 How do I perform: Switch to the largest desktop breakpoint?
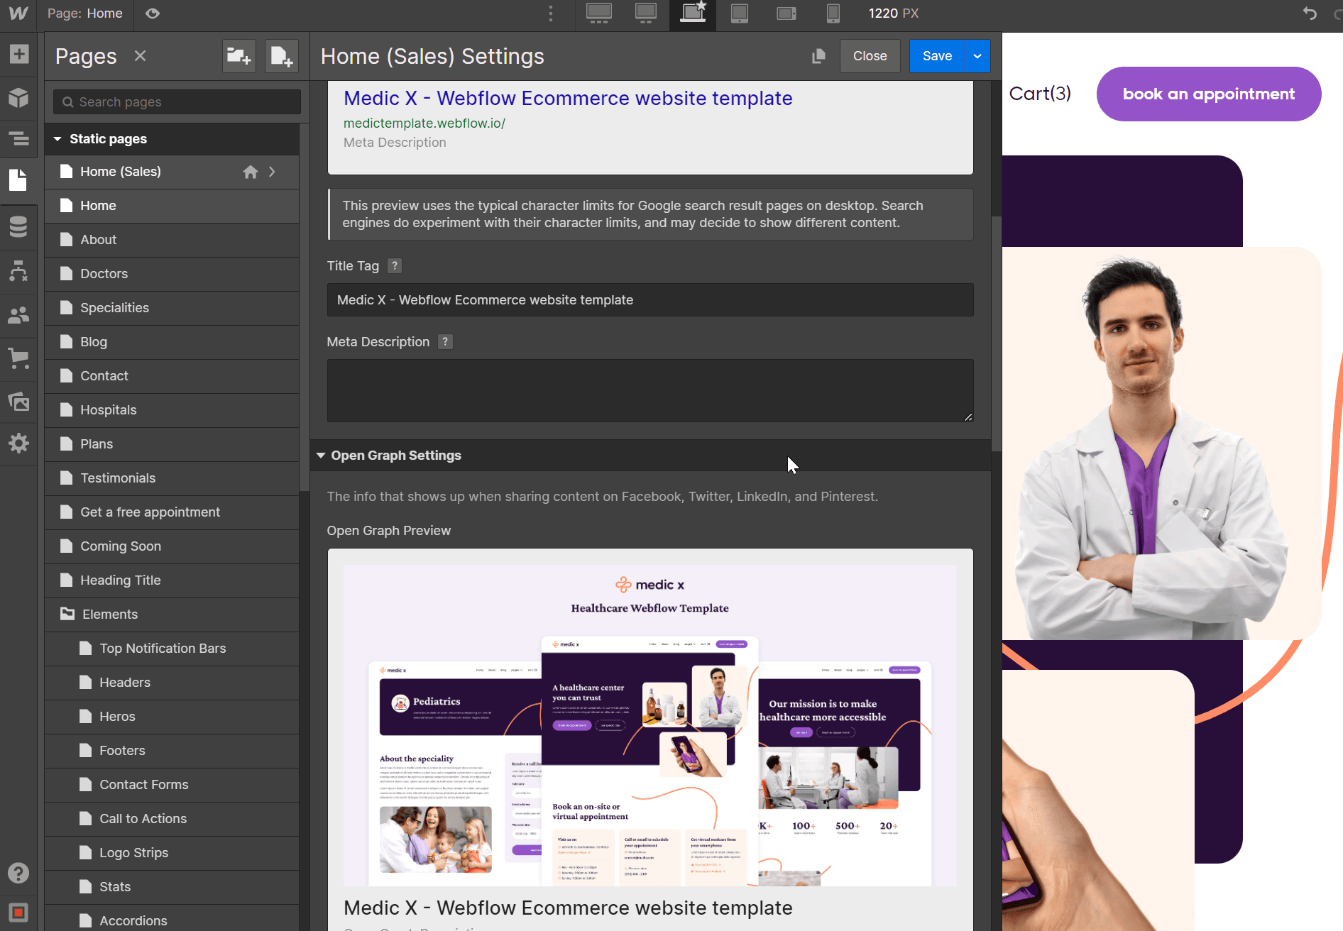tap(598, 13)
